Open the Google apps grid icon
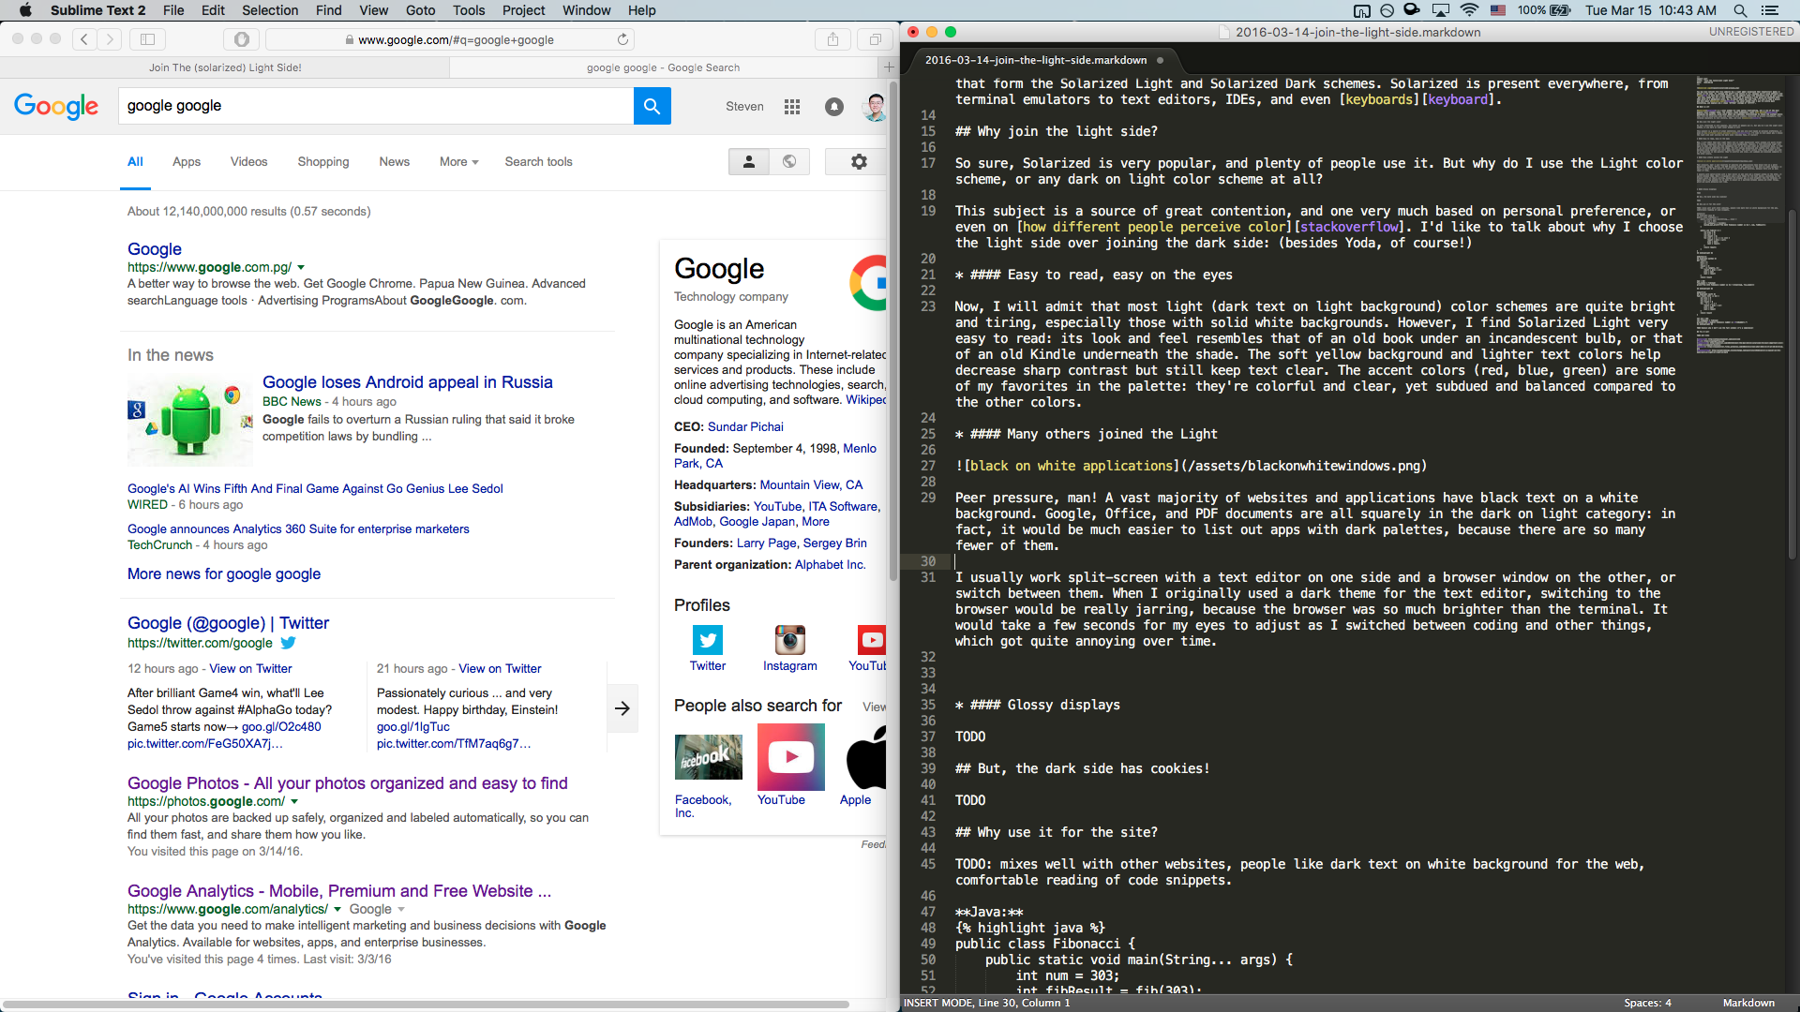Screen dimensions: 1800x1012 (792, 107)
